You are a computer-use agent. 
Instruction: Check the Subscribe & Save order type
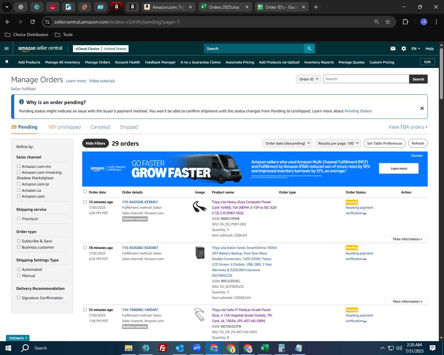pyautogui.click(x=19, y=241)
